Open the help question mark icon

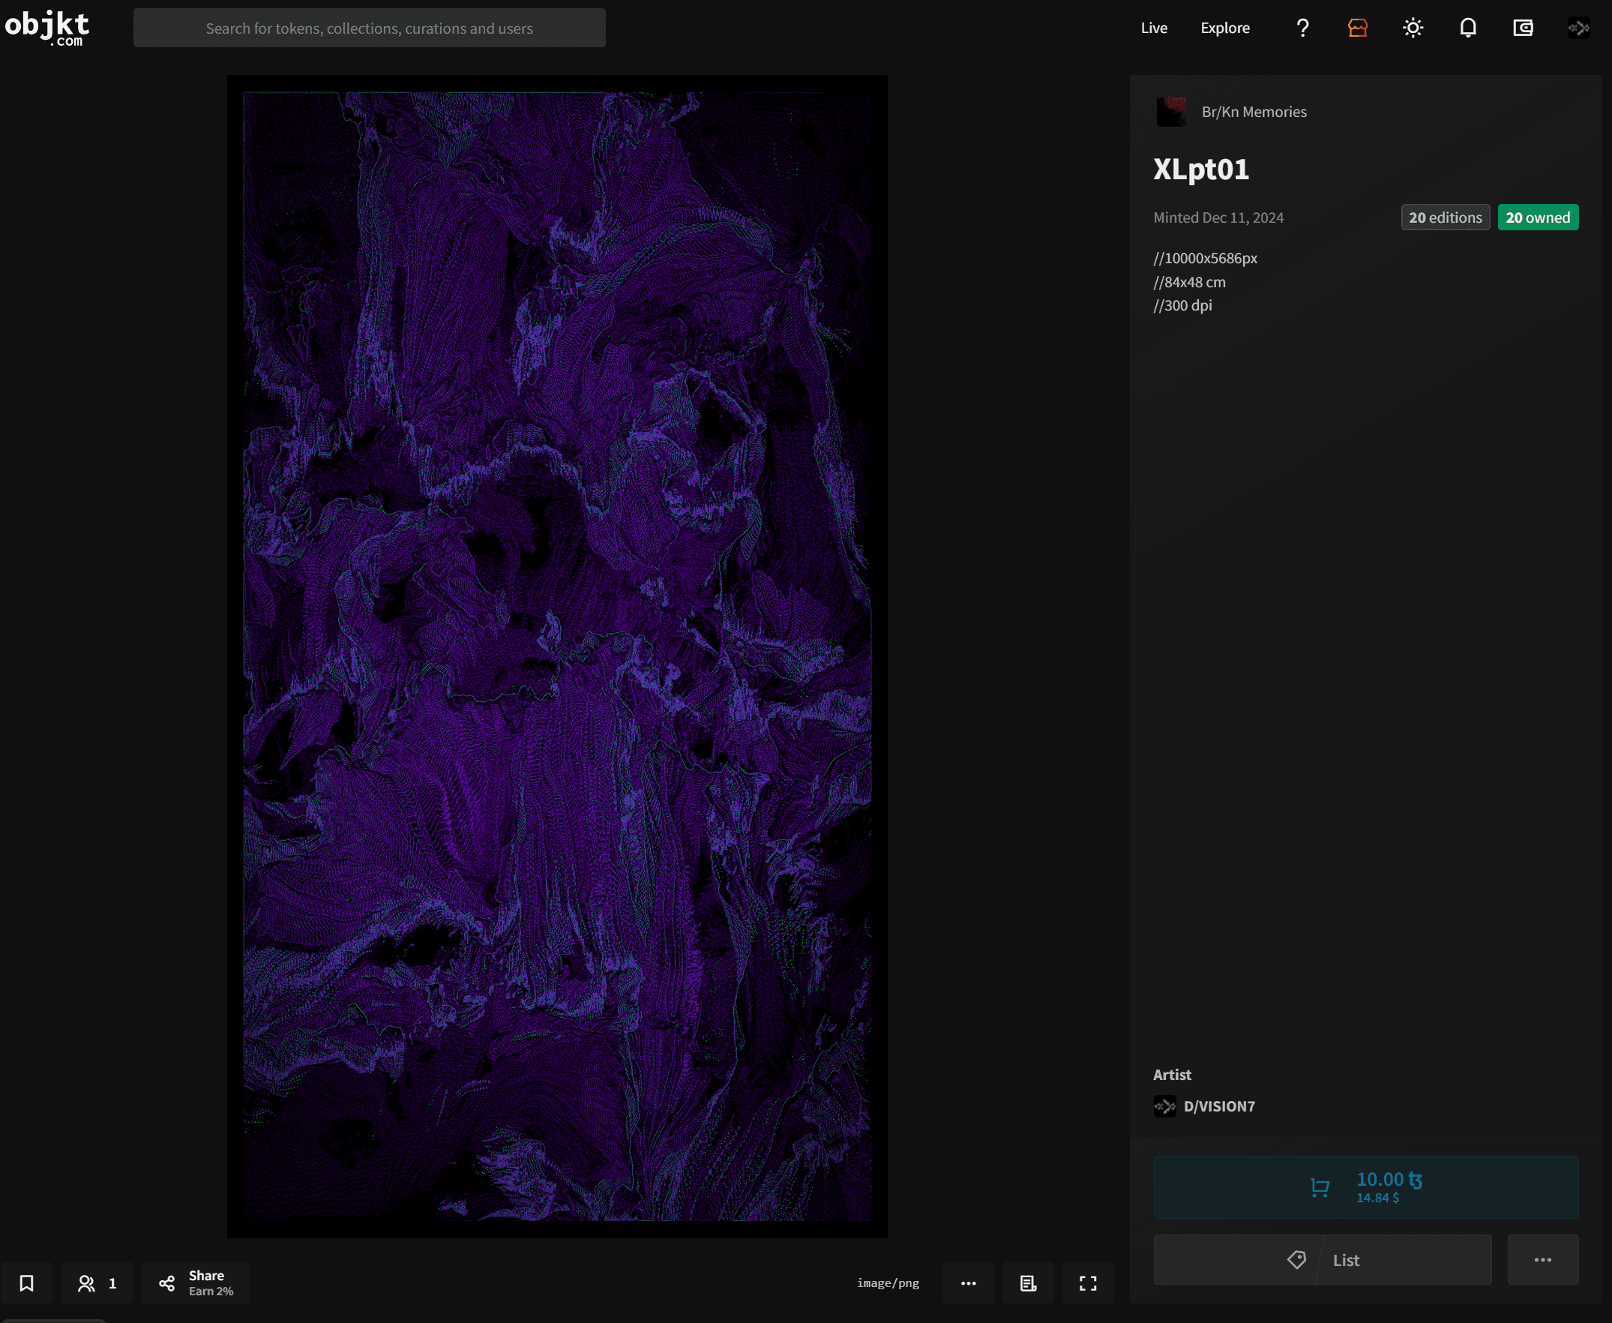(x=1302, y=28)
